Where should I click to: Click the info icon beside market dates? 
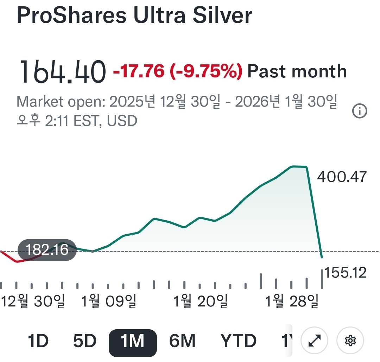pyautogui.click(x=359, y=112)
